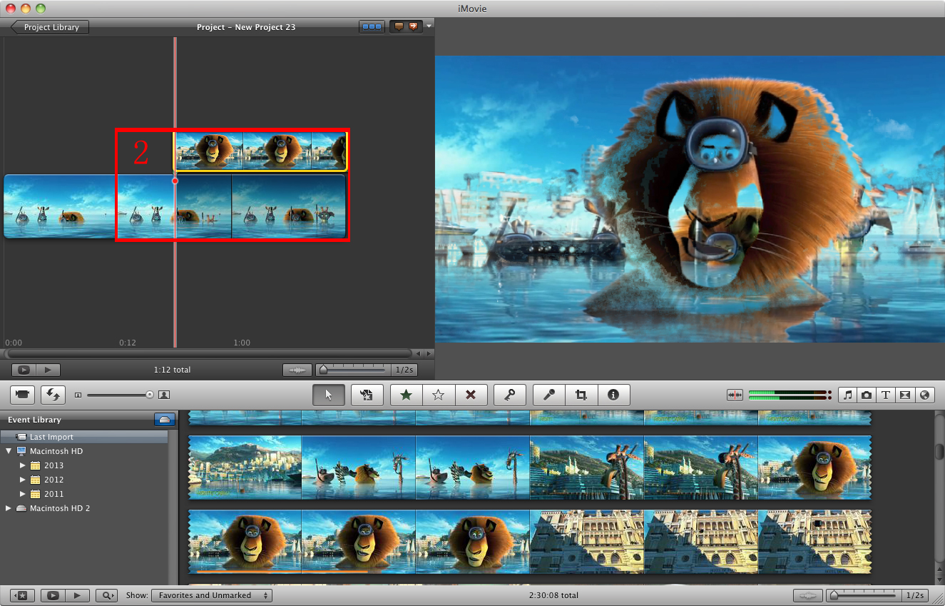Show comment and chapter marker icons
945x606 pixels.
tap(406, 27)
